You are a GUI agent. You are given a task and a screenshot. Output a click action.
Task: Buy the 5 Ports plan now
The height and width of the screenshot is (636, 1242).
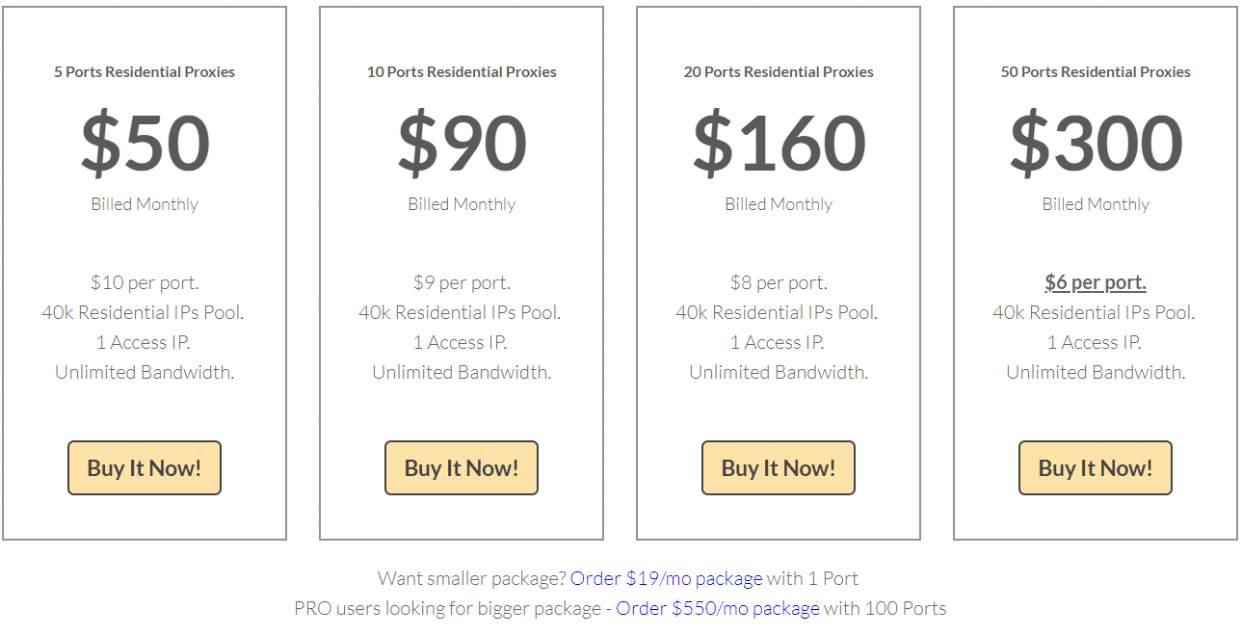coord(145,468)
